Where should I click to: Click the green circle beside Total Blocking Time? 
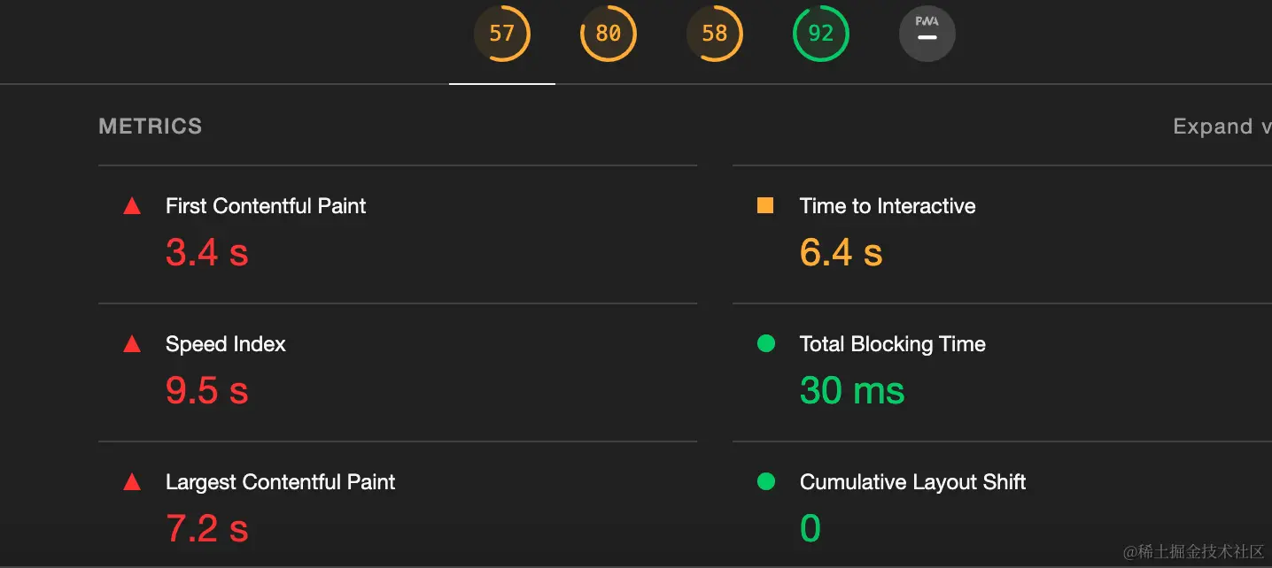[766, 343]
